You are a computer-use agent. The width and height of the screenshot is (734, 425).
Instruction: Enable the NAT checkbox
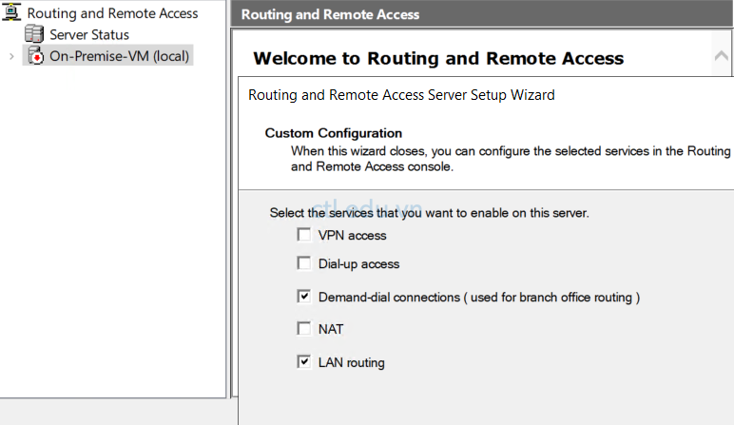click(304, 329)
